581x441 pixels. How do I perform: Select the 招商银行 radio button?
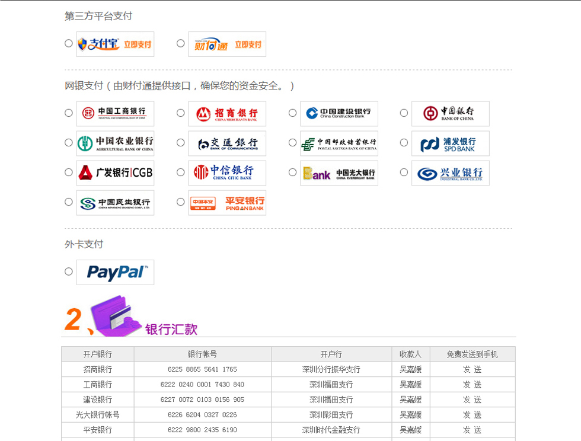click(x=180, y=113)
